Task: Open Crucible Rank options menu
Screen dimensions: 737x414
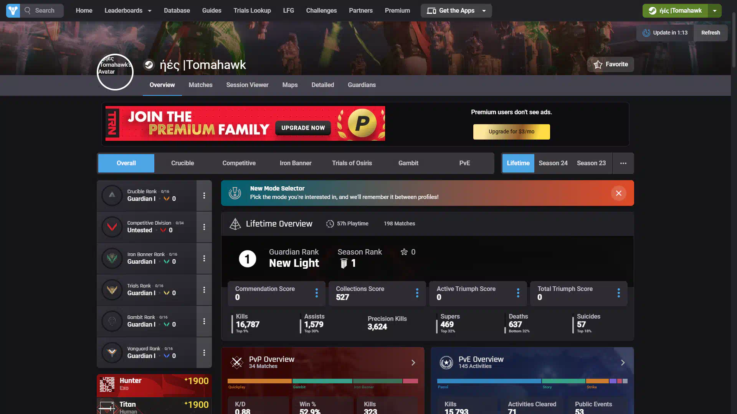Action: coord(204,195)
